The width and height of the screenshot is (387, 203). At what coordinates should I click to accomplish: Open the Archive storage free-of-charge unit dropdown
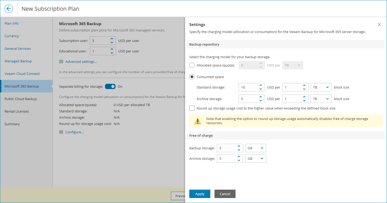point(255,158)
